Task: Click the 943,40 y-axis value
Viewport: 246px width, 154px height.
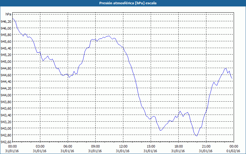Action: click(6, 115)
